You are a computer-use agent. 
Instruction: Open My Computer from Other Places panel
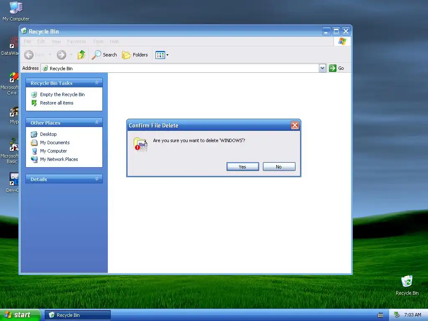point(53,151)
